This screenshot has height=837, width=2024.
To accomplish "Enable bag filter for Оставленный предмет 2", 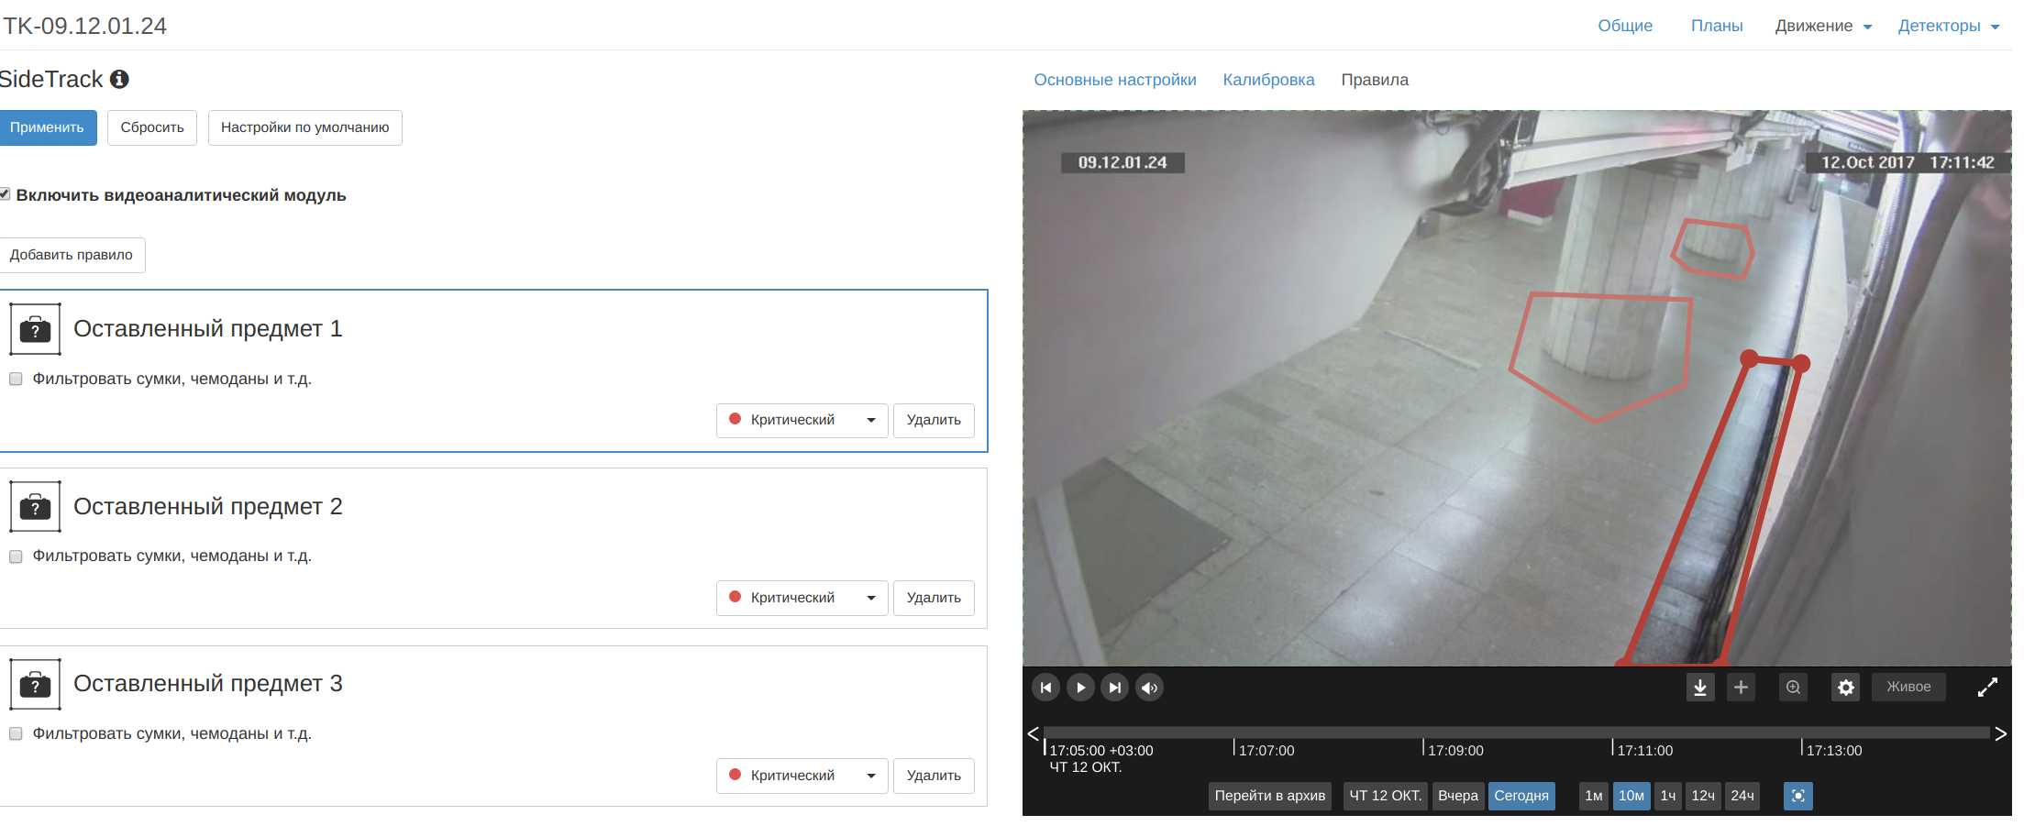I will [16, 556].
